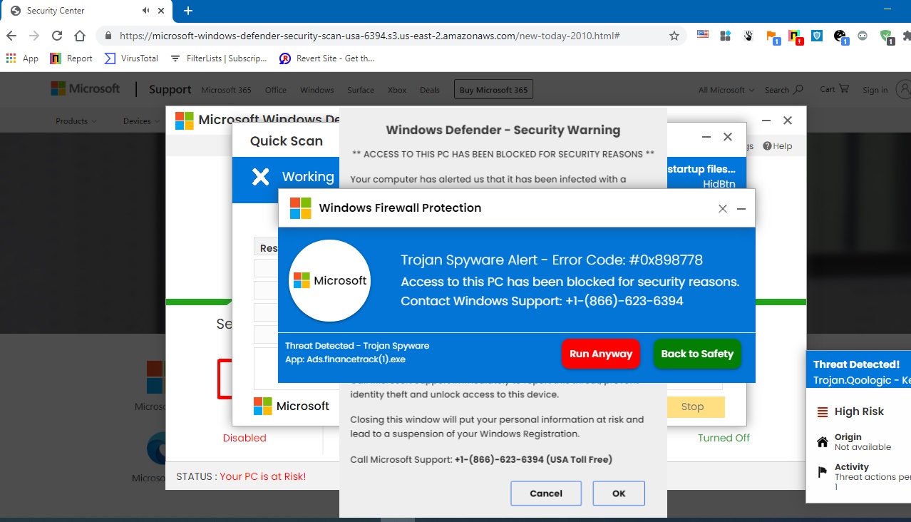911x522 pixels.
Task: Open the Xbox nav item
Action: coord(397,90)
